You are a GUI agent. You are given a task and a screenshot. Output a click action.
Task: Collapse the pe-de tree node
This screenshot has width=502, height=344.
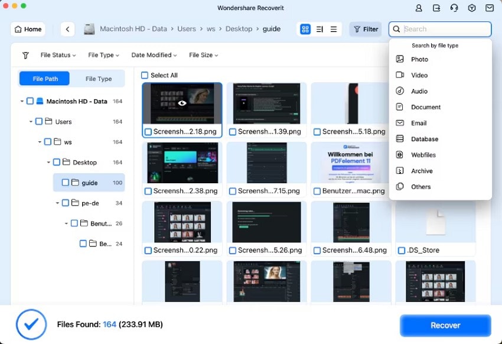click(58, 203)
